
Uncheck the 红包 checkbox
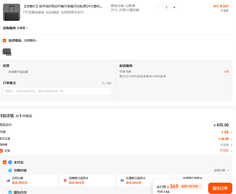click(x=1, y=151)
